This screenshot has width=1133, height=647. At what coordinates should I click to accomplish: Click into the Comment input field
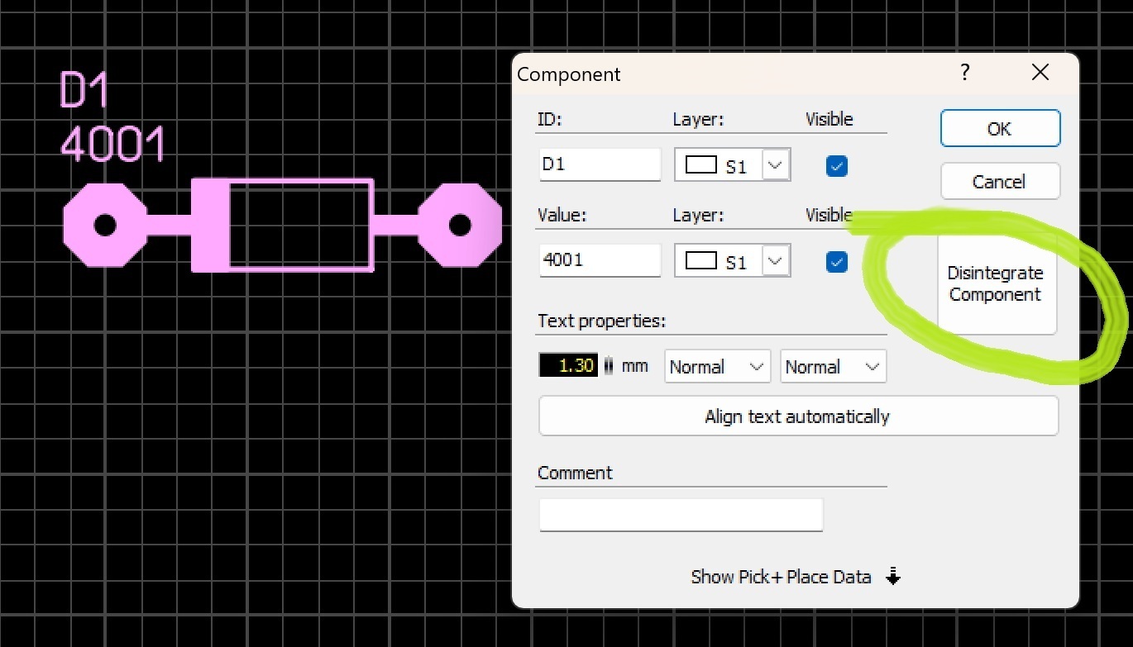(681, 515)
